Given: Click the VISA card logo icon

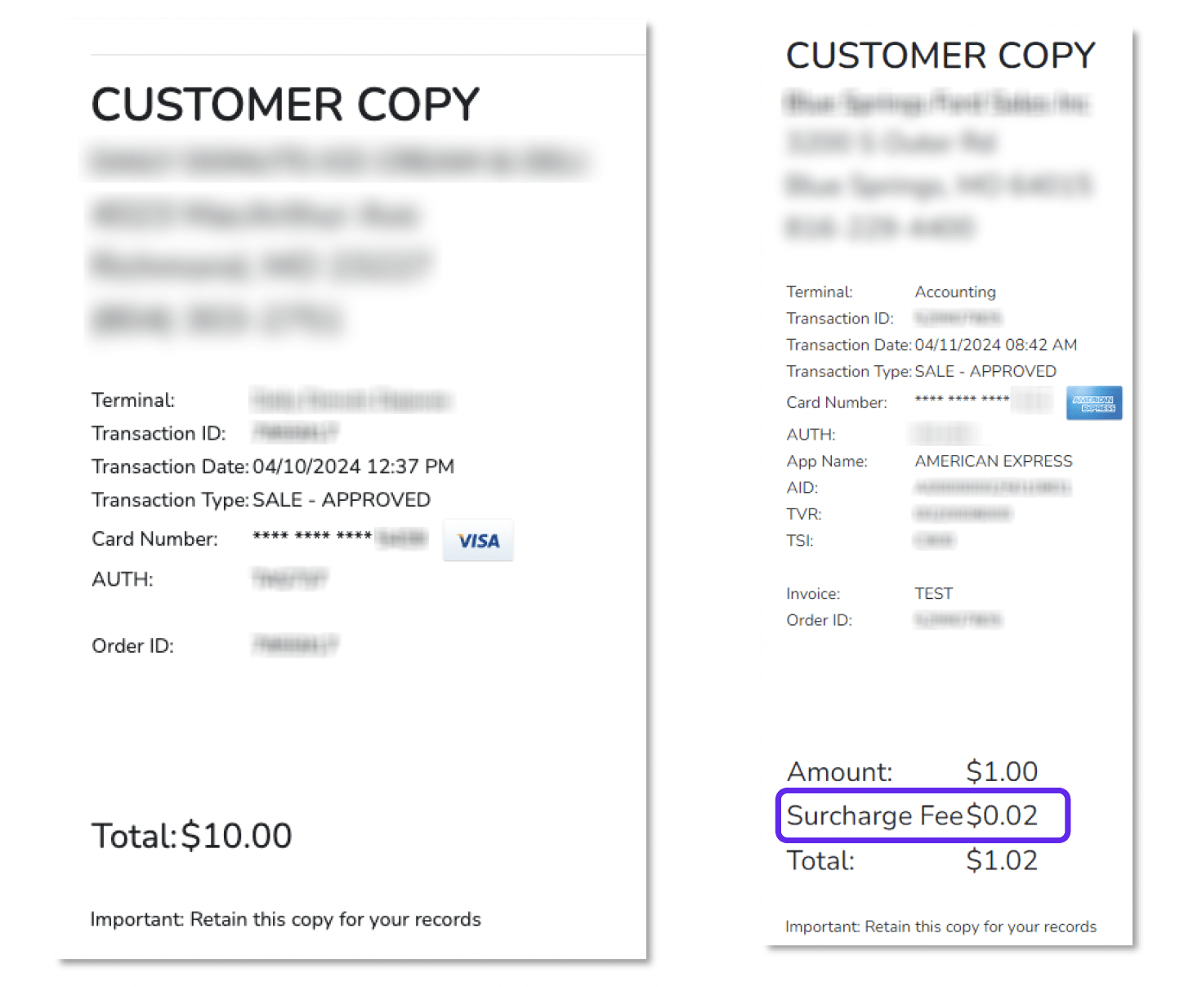Looking at the screenshot, I should click(478, 540).
